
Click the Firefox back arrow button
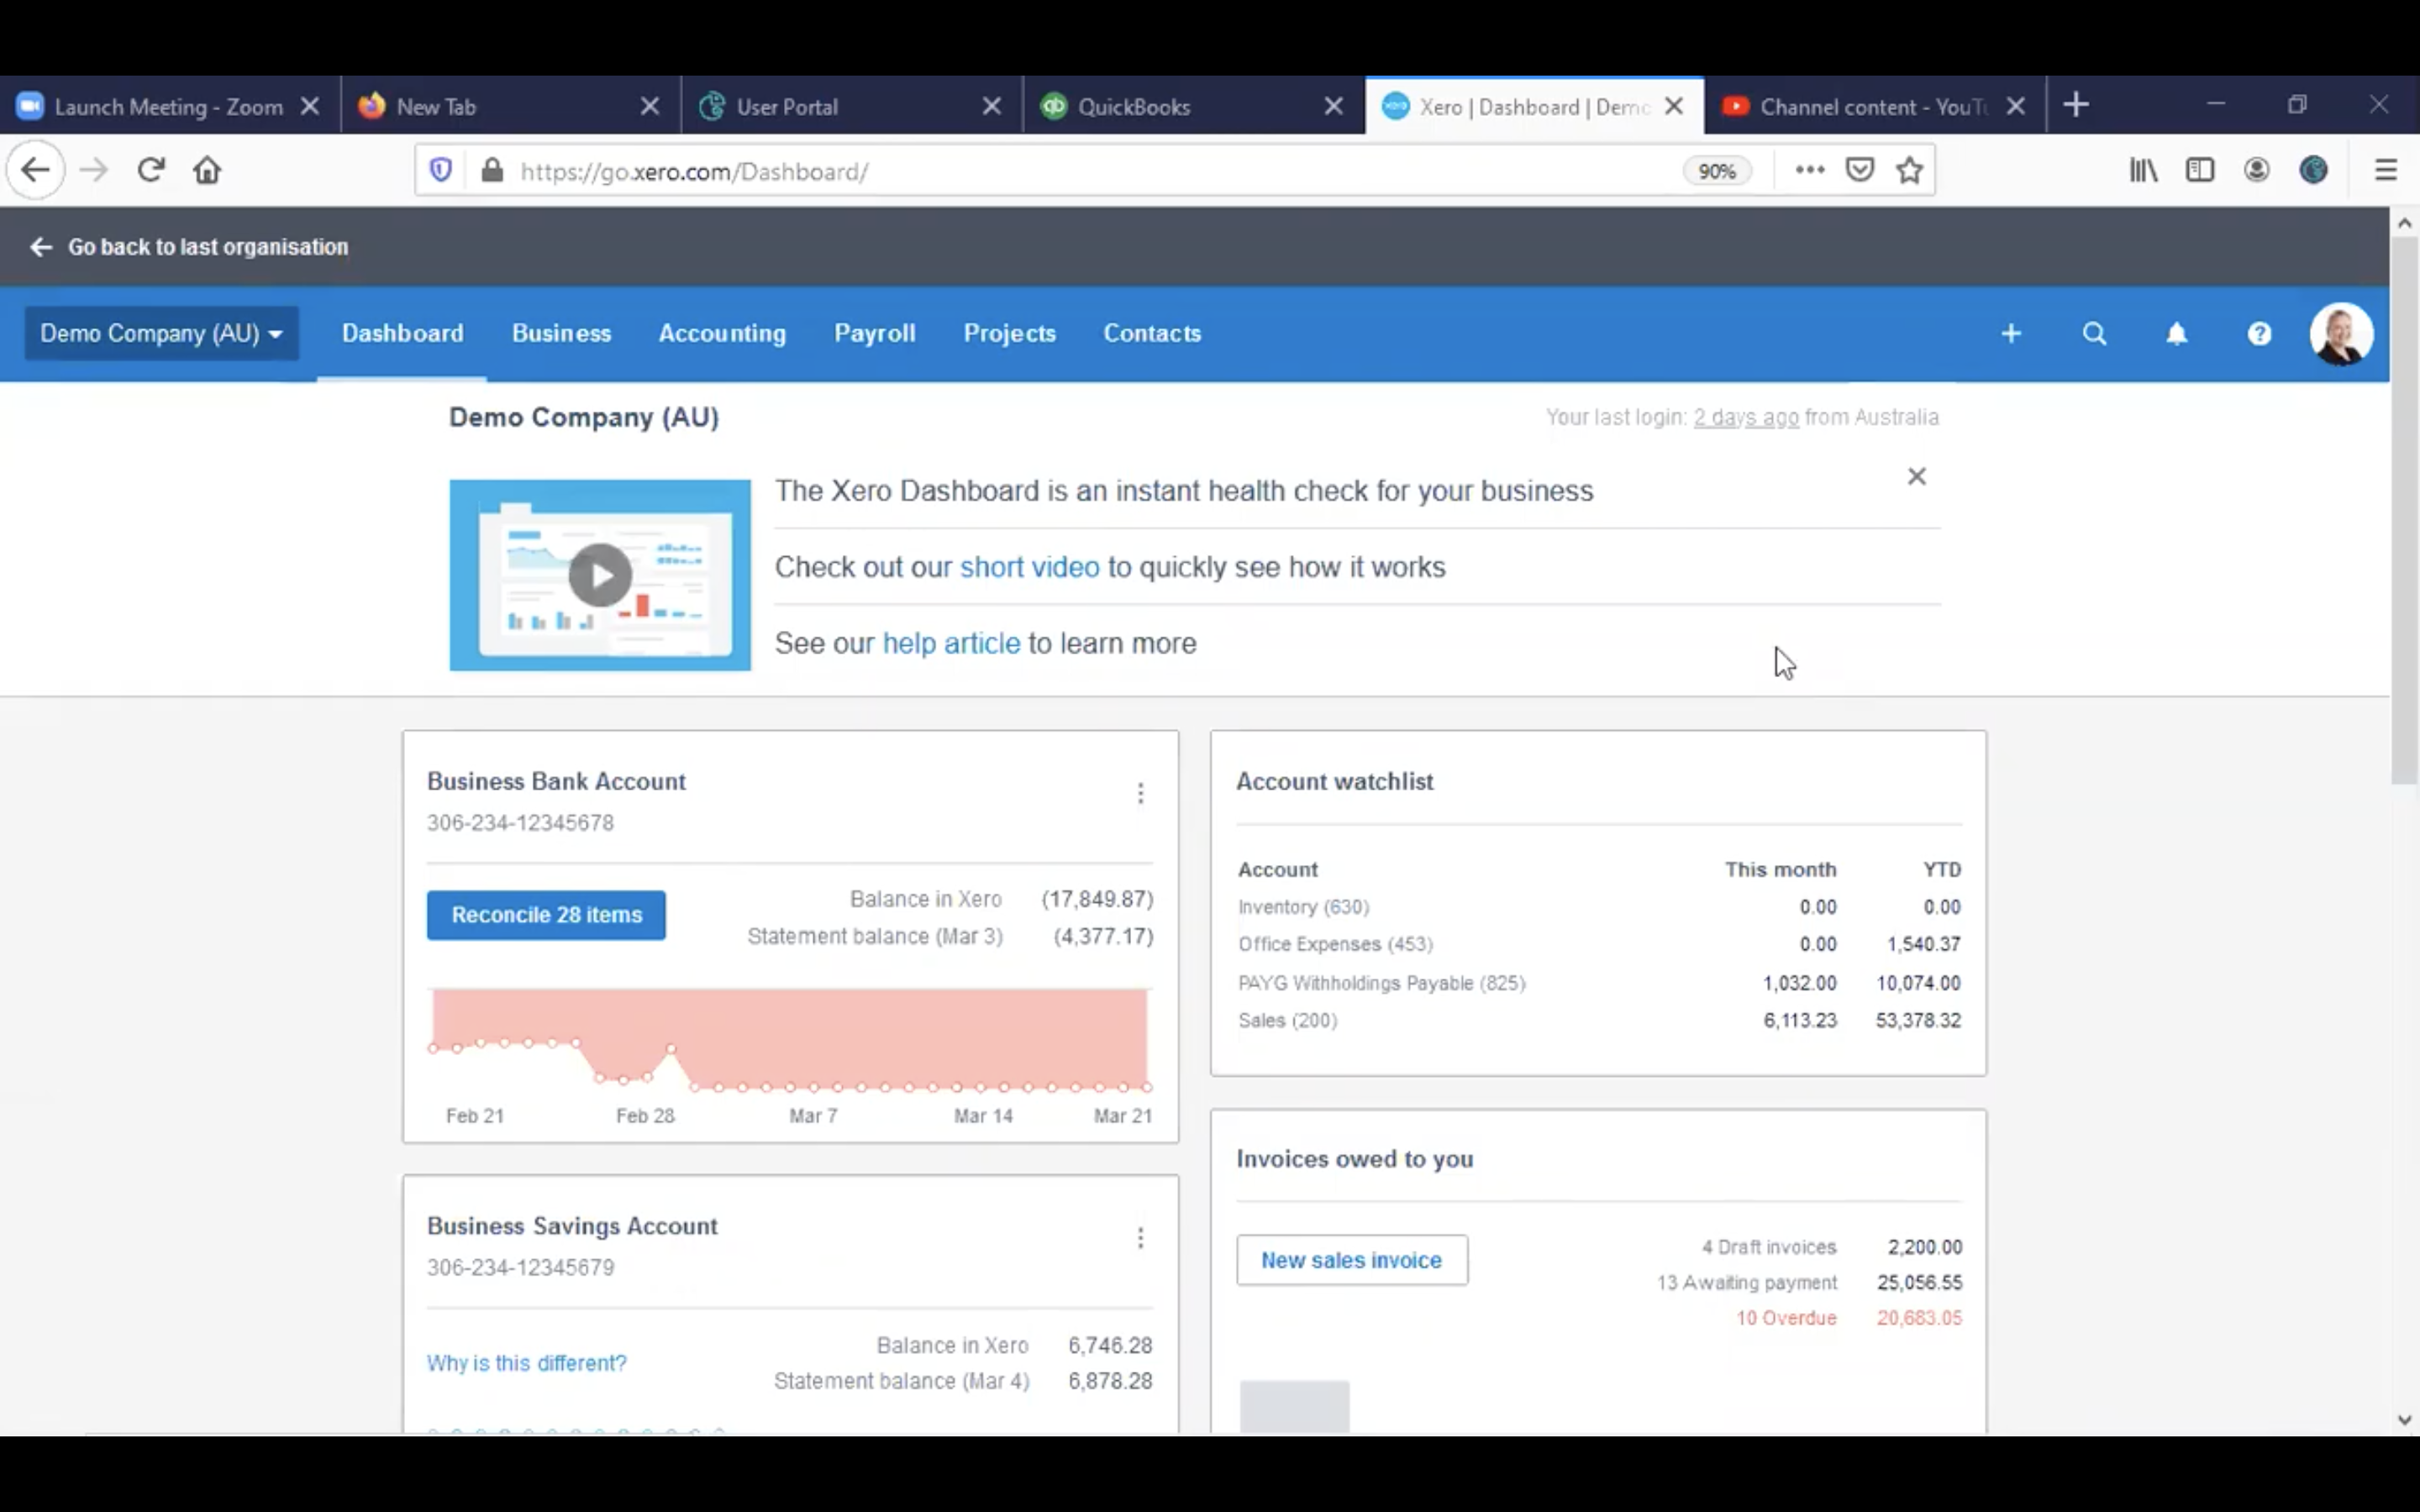point(36,170)
